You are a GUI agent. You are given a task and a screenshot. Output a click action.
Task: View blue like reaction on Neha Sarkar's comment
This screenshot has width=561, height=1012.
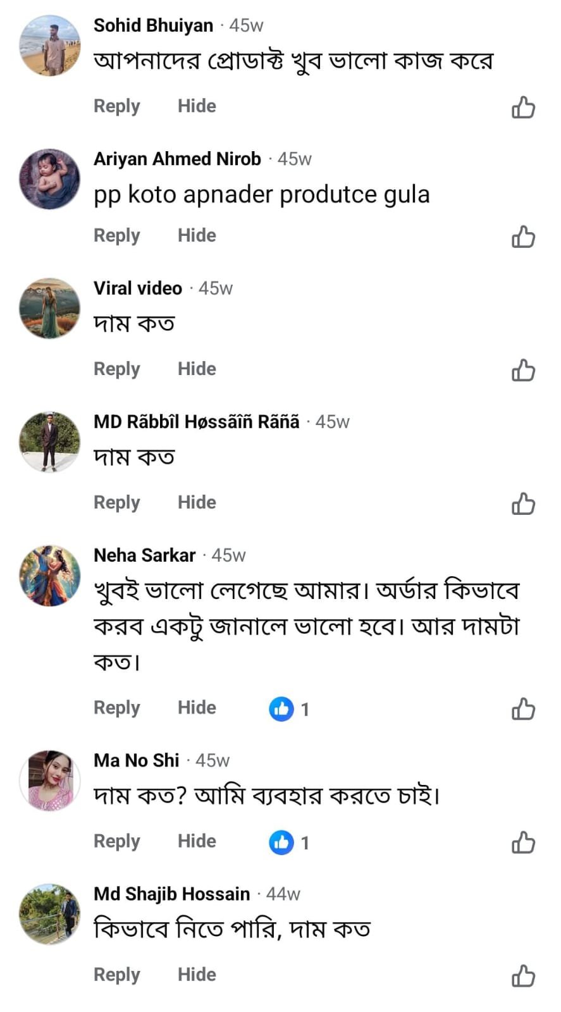[281, 709]
